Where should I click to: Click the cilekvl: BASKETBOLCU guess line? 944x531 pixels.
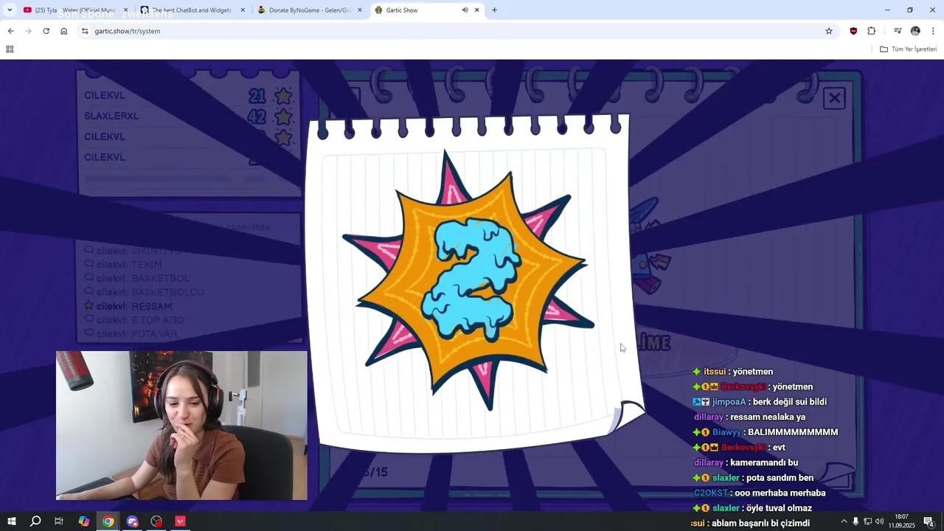(145, 292)
